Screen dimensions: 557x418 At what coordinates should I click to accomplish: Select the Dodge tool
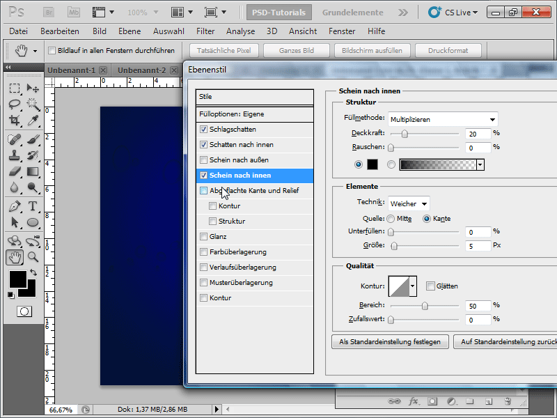point(33,187)
